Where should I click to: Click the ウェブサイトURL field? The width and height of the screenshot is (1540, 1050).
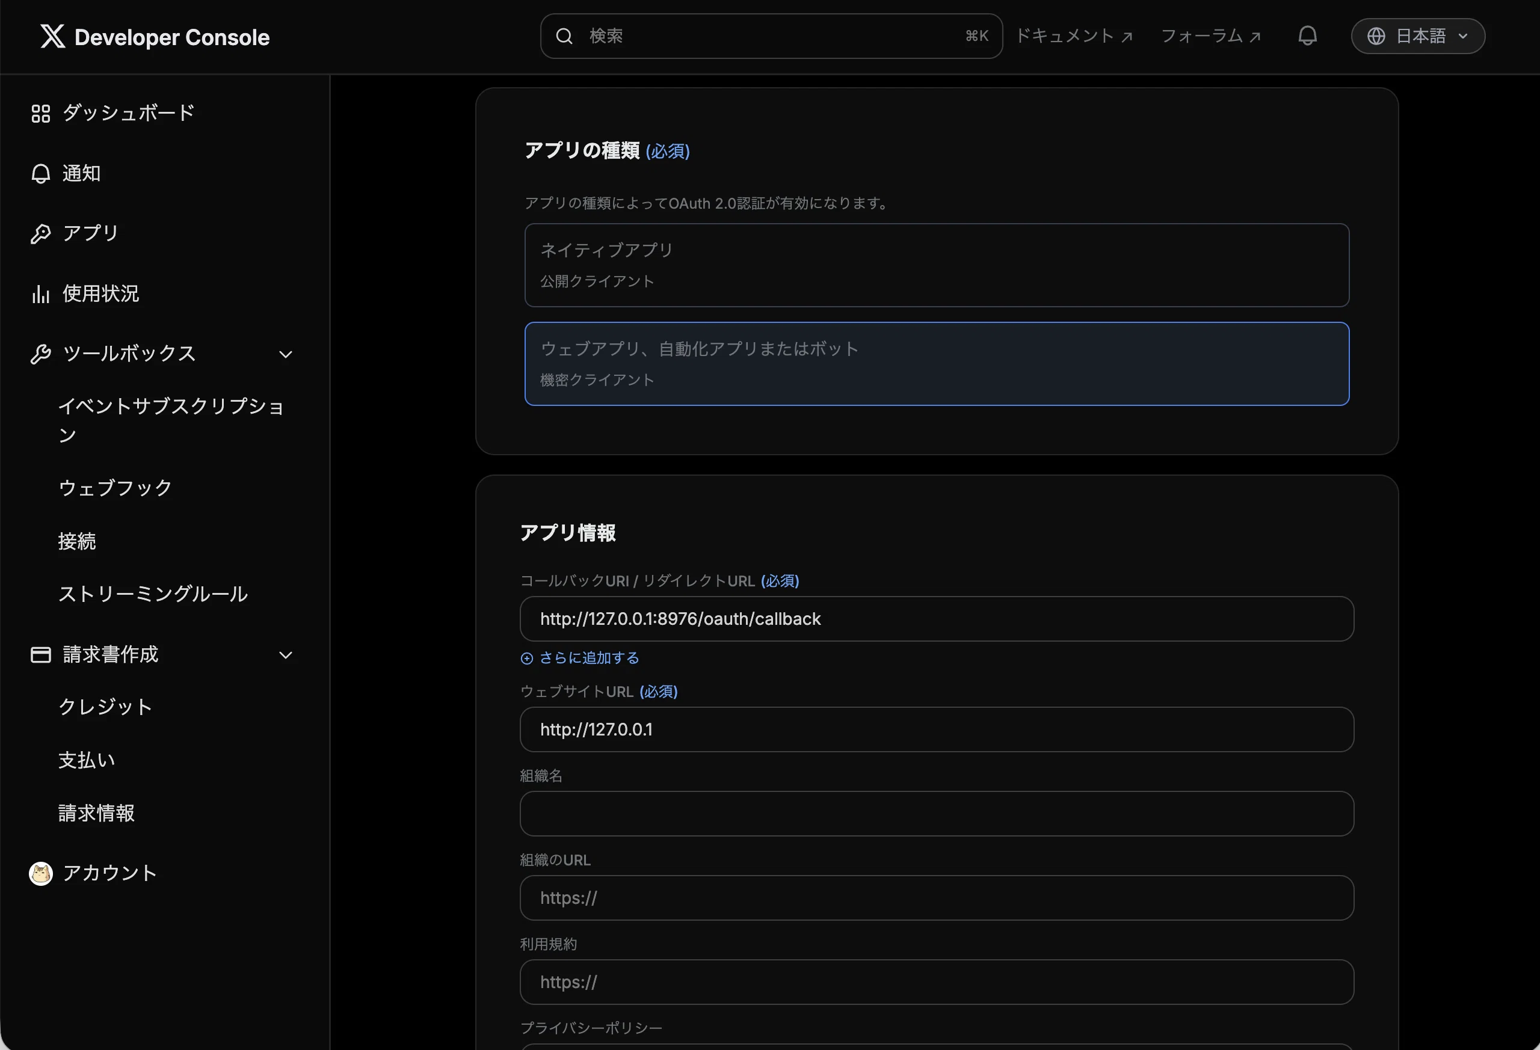pos(937,729)
